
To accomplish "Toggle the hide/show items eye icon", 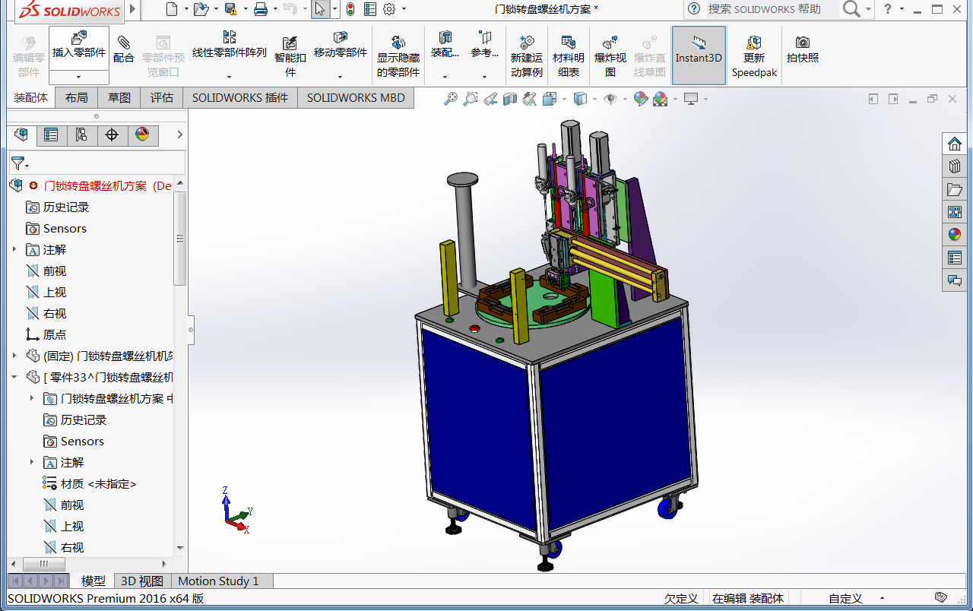I will tap(610, 99).
